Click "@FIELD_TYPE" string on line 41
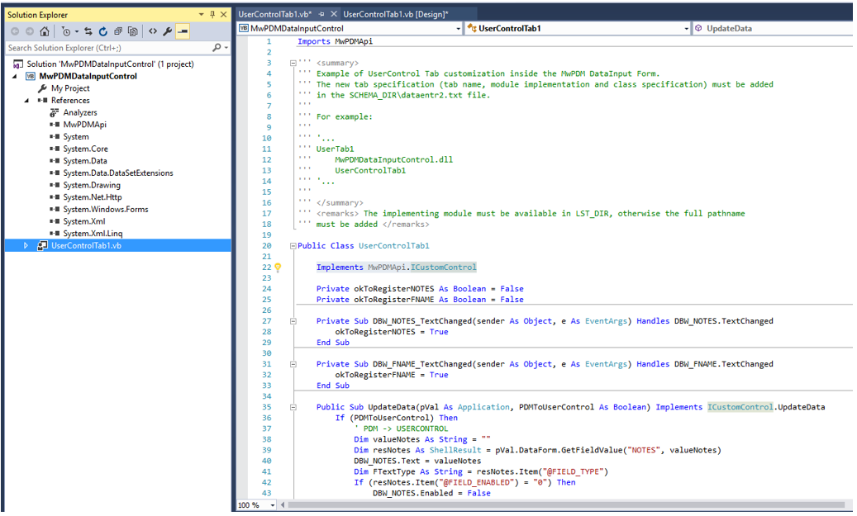Image resolution: width=857 pixels, height=516 pixels. pyautogui.click(x=575, y=471)
